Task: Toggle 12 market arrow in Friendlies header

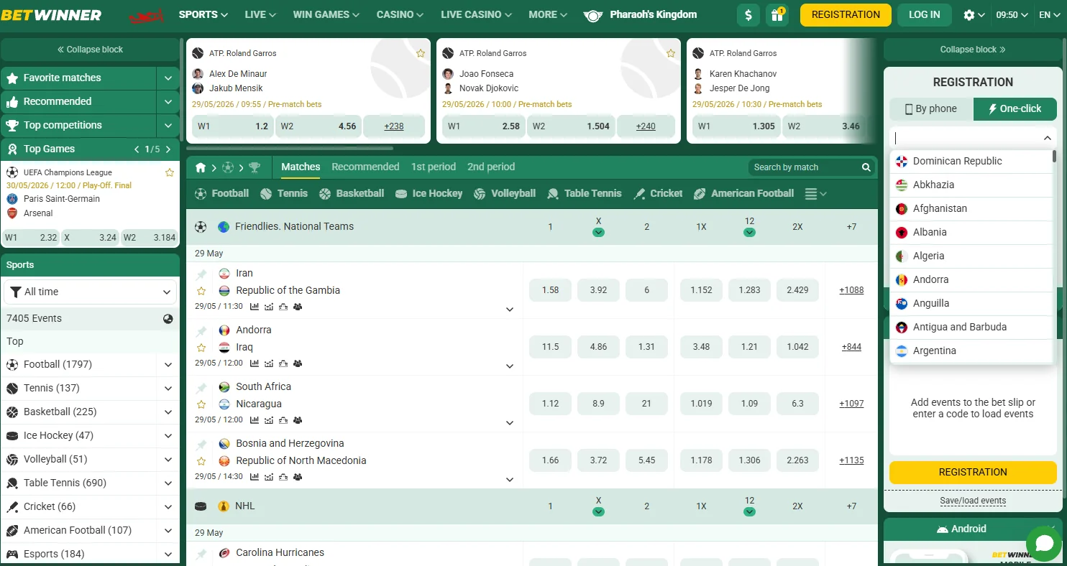Action: click(x=749, y=233)
